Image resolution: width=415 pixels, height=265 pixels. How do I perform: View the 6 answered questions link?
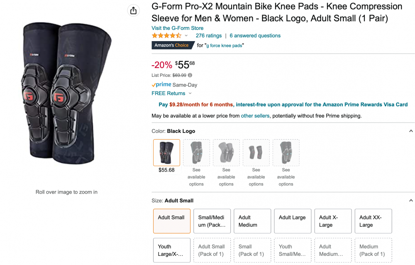pos(255,35)
